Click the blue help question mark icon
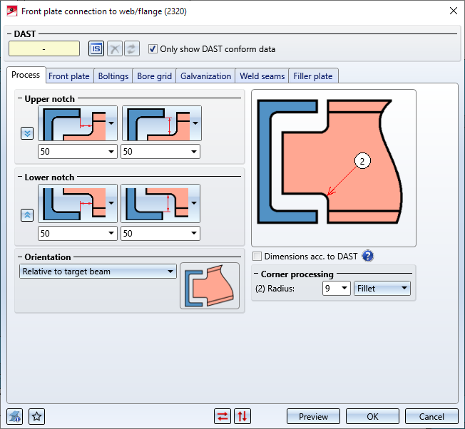Viewport: 465px width, 429px height. 368,256
